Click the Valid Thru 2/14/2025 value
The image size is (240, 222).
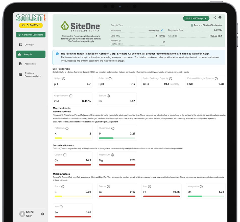[160, 36]
